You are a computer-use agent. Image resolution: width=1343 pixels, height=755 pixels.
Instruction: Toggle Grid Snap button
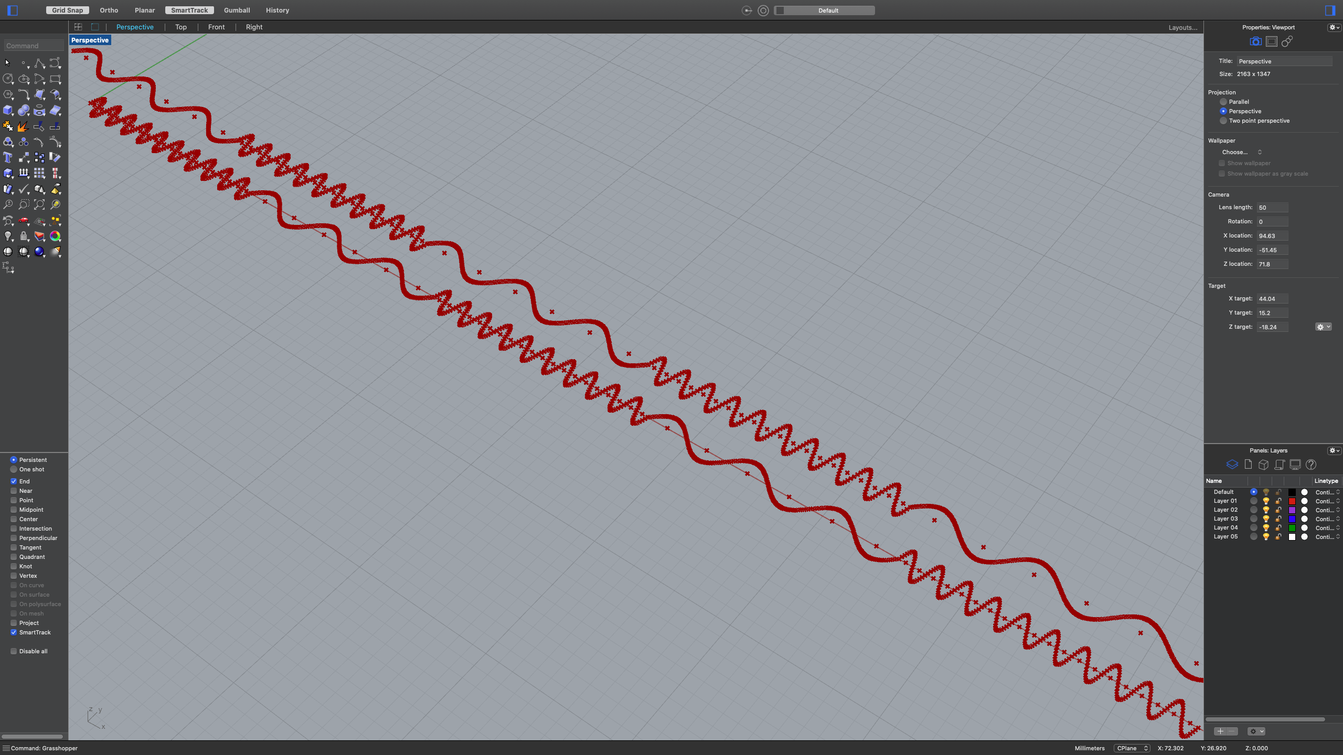pyautogui.click(x=68, y=10)
